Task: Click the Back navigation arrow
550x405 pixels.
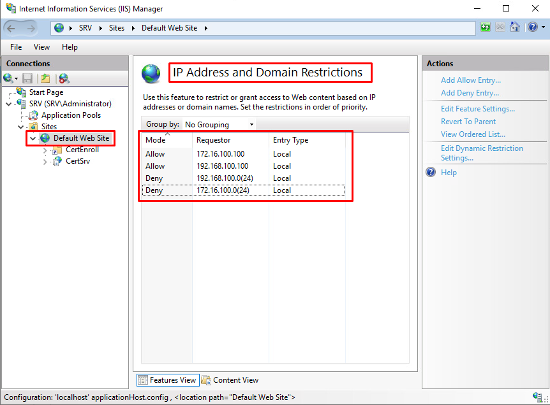Action: click(11, 29)
